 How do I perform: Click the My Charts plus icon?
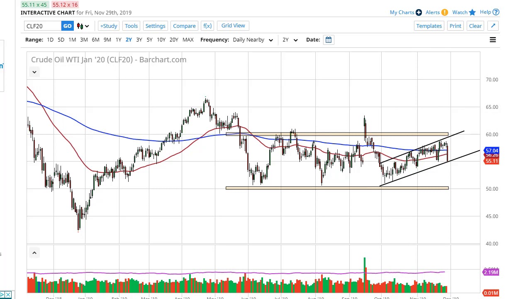click(x=419, y=12)
